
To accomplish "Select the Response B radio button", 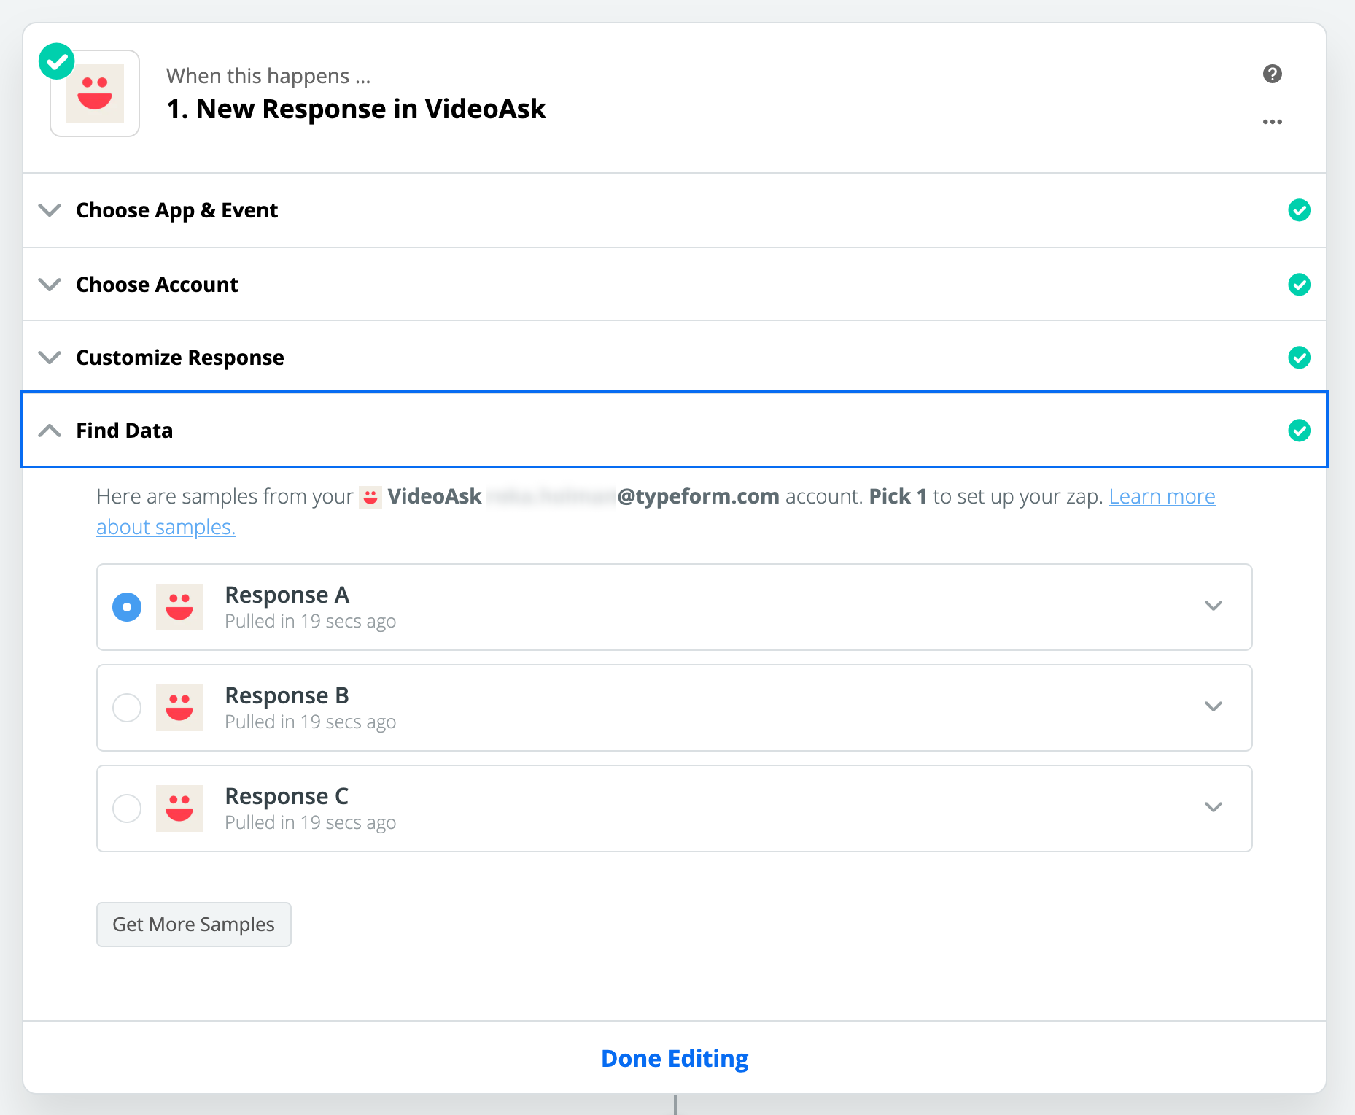I will coord(127,708).
